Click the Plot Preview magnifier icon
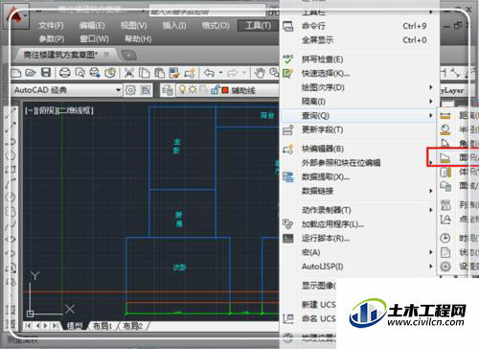This screenshot has height=349, width=479. [x=80, y=73]
